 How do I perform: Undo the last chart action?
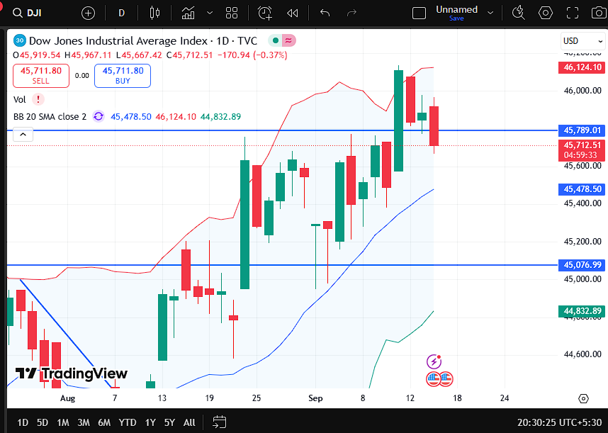coord(325,13)
